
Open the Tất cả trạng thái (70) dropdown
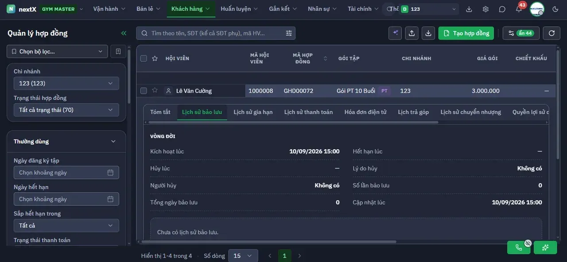(x=66, y=110)
